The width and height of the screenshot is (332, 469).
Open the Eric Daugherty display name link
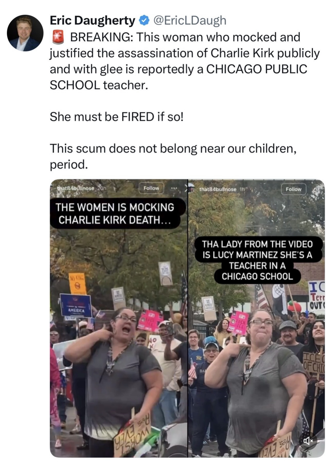[92, 21]
